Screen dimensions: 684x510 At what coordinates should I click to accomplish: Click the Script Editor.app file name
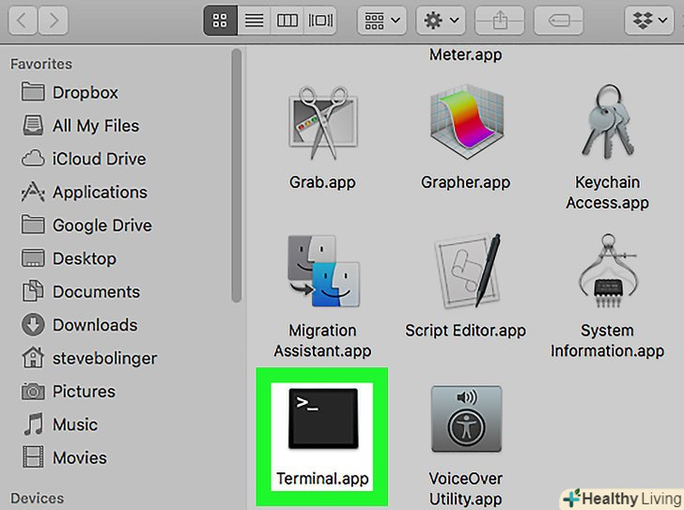point(465,331)
